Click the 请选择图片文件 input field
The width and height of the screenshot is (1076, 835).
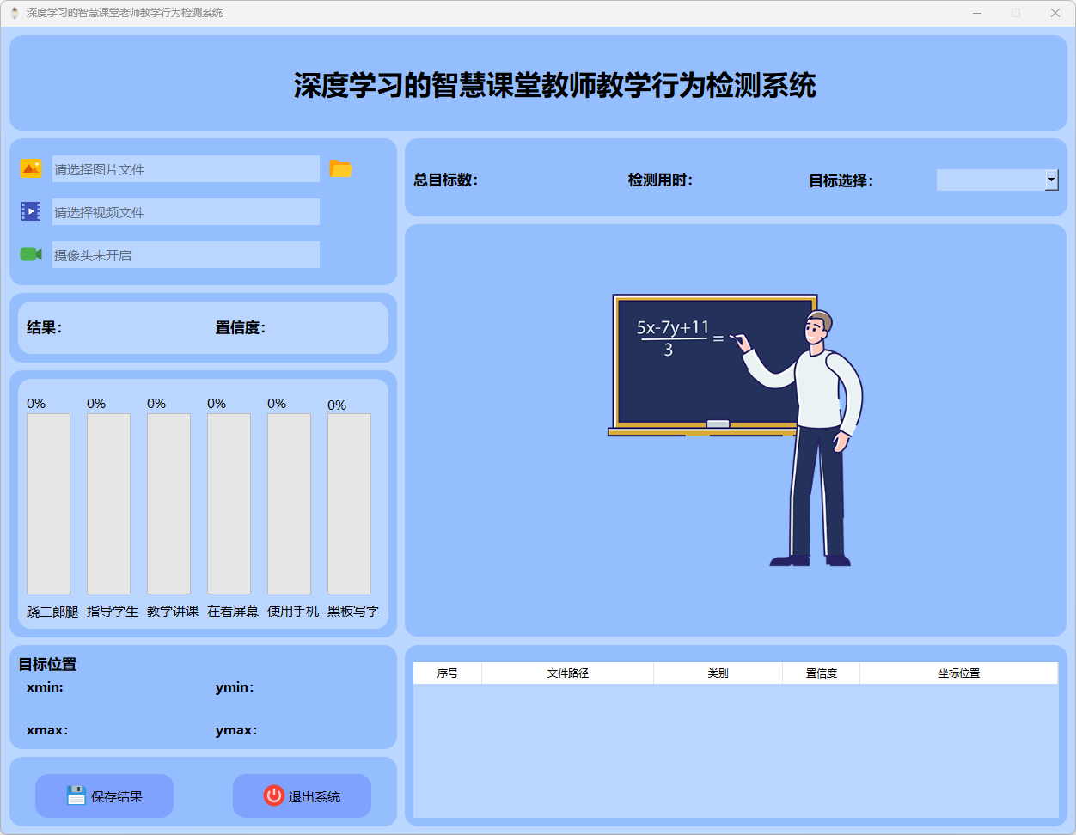tap(186, 169)
